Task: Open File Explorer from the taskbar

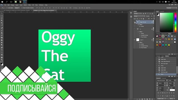Action: click(16, 2)
